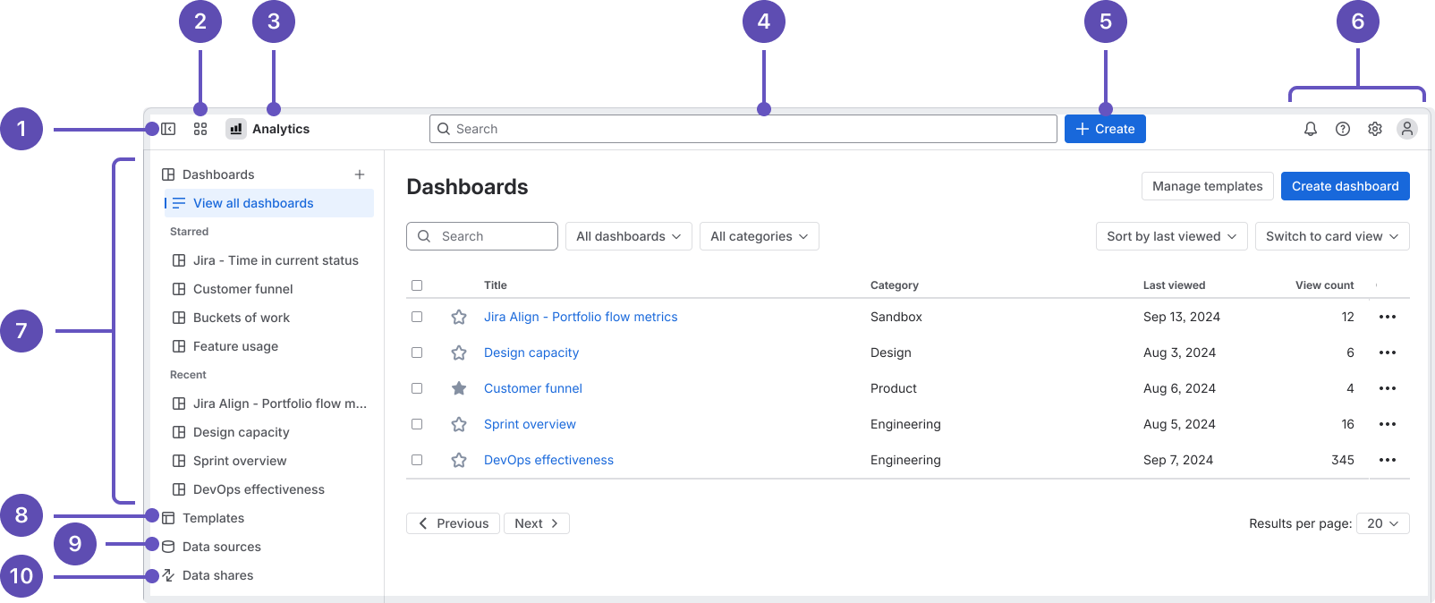This screenshot has height=603, width=1435.
Task: Tick the select-all checkbox in table header
Action: (417, 285)
